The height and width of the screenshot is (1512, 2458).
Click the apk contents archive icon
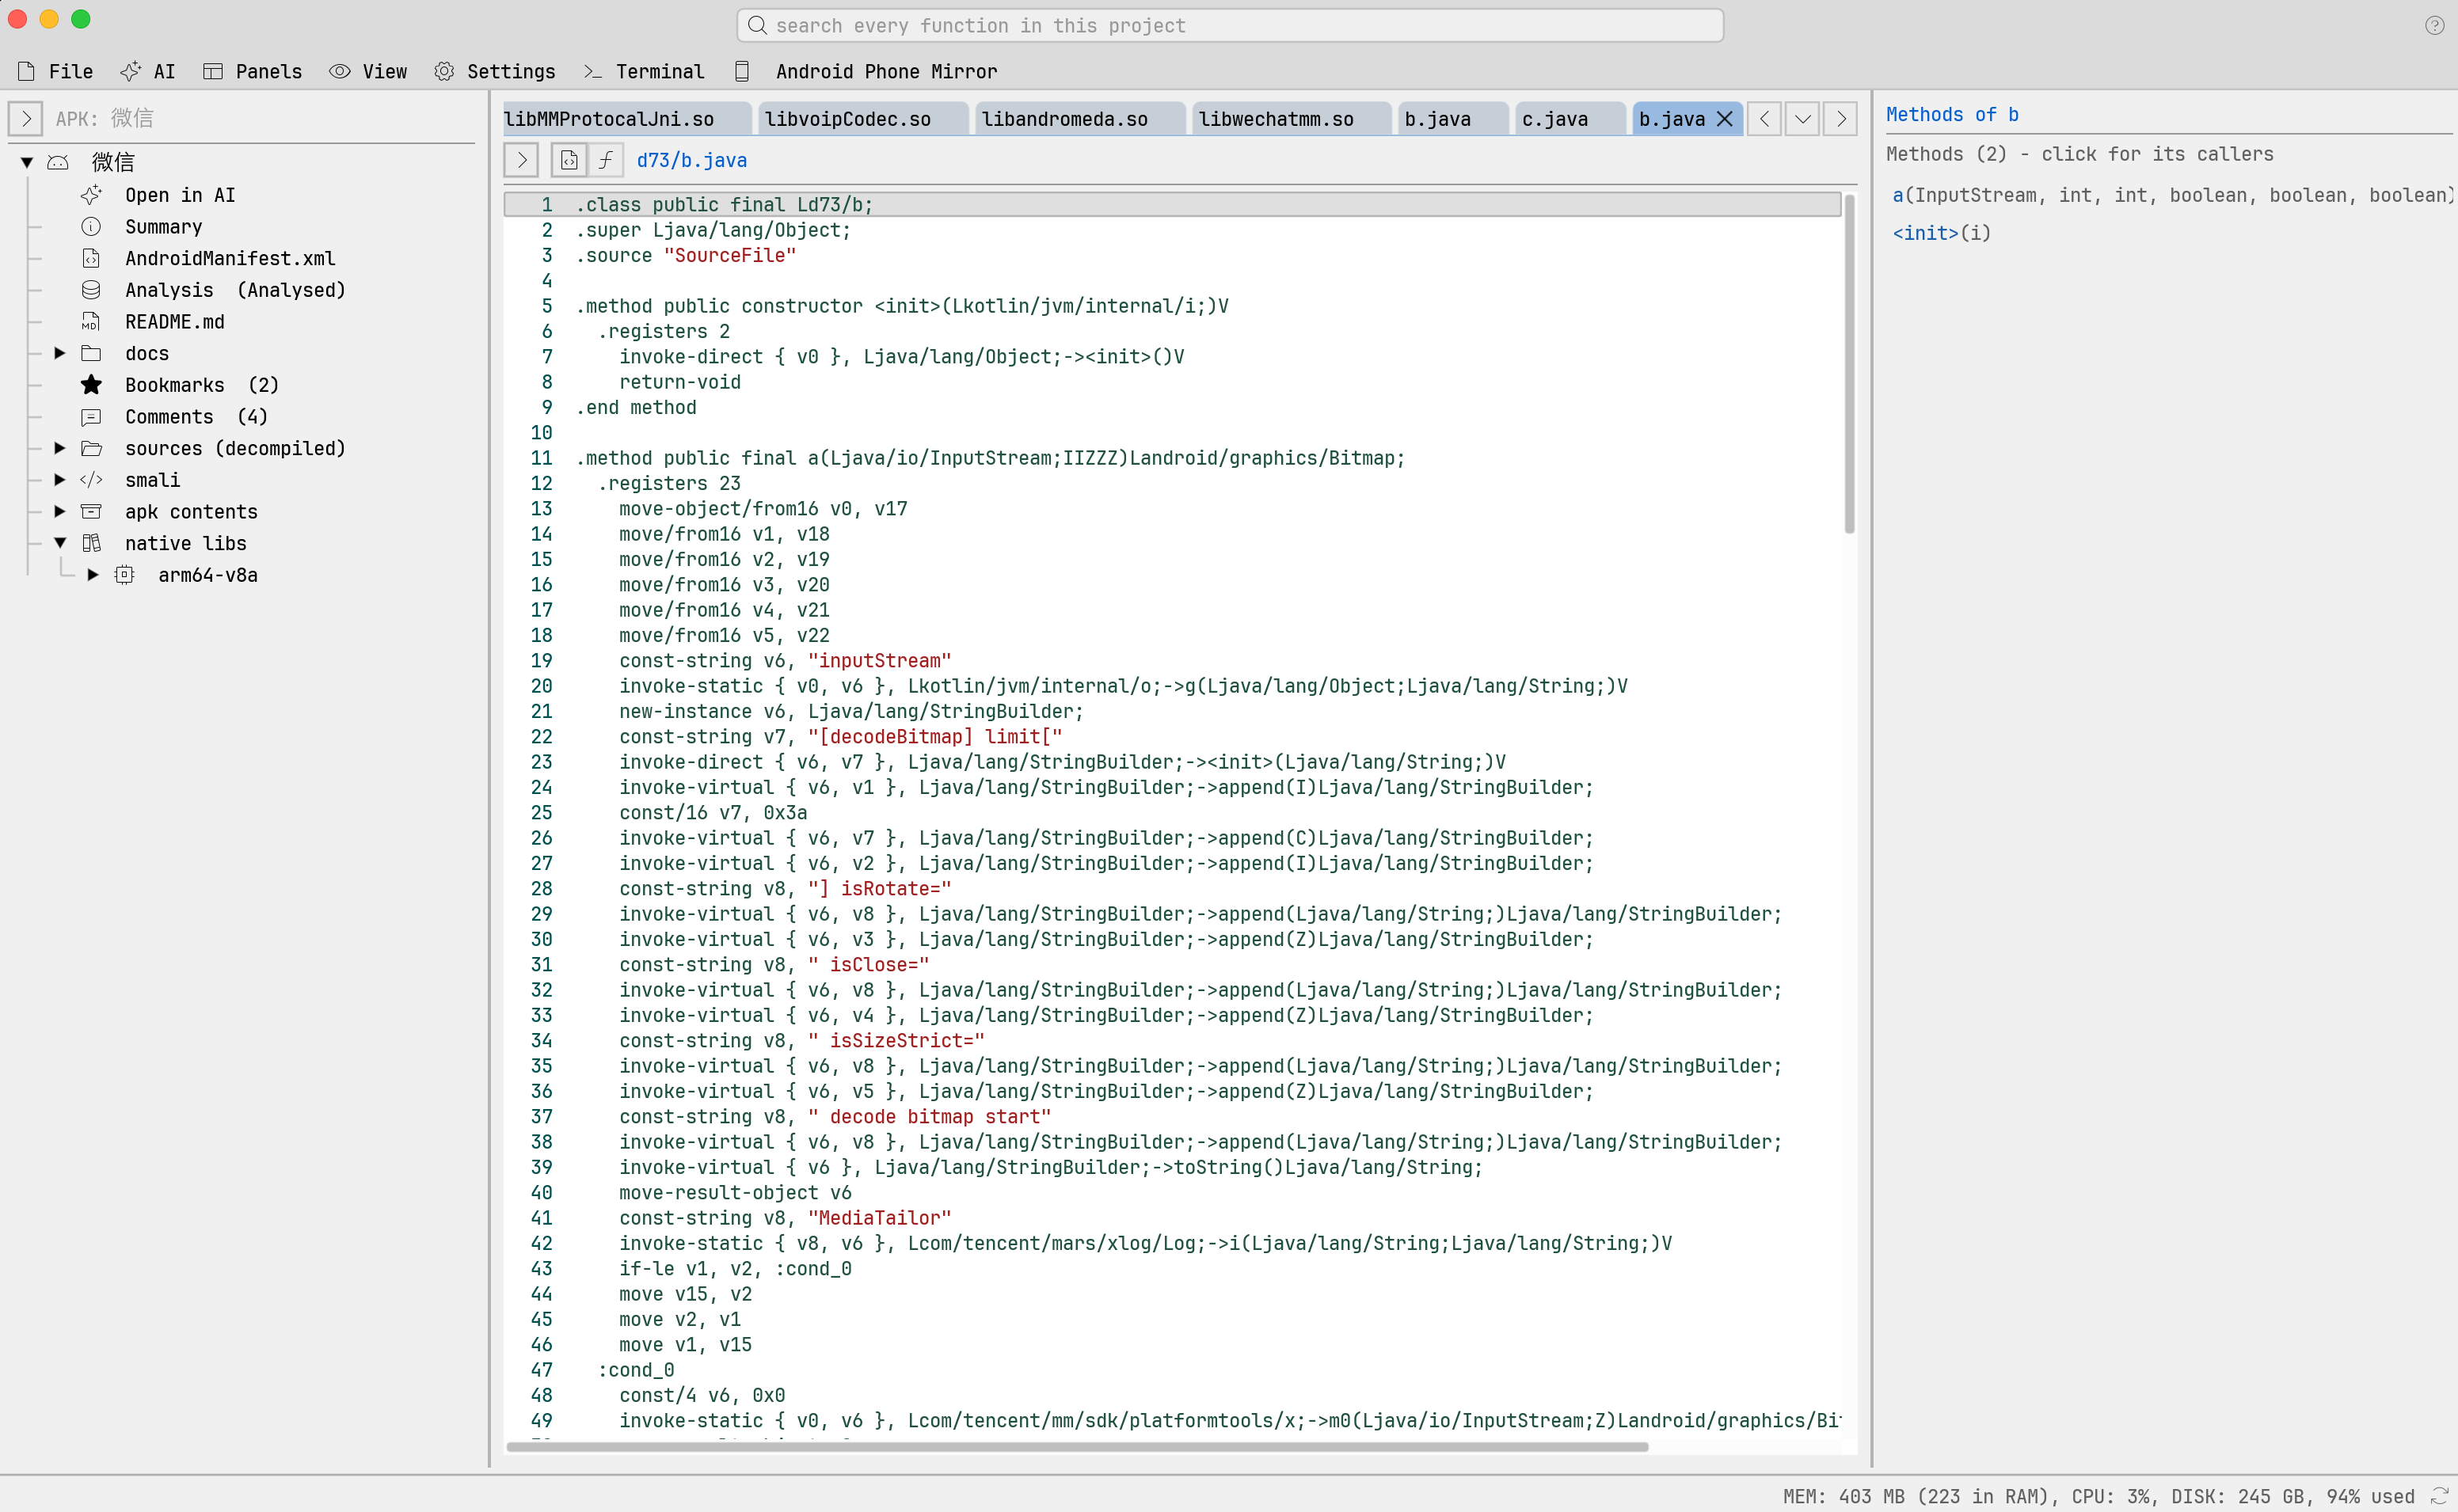(91, 512)
